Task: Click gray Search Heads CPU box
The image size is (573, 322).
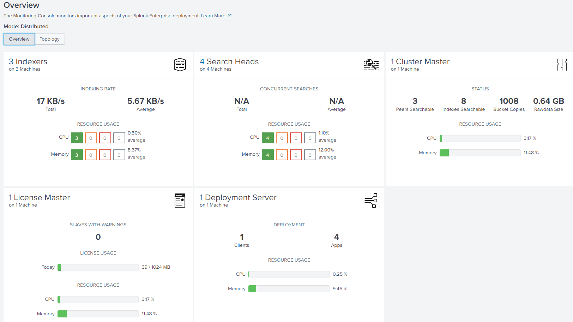Action: click(310, 138)
